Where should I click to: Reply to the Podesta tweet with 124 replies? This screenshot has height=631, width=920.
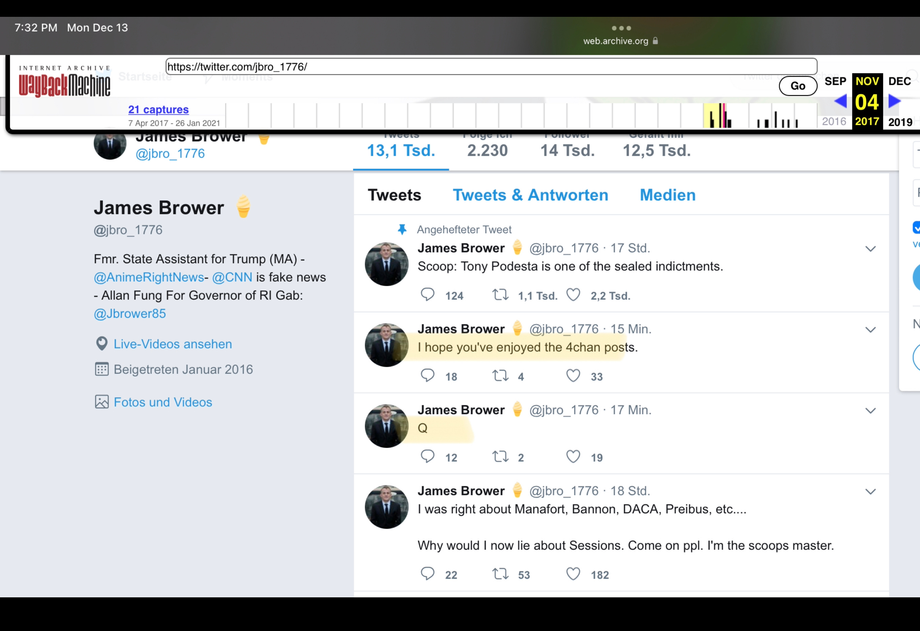(x=428, y=295)
